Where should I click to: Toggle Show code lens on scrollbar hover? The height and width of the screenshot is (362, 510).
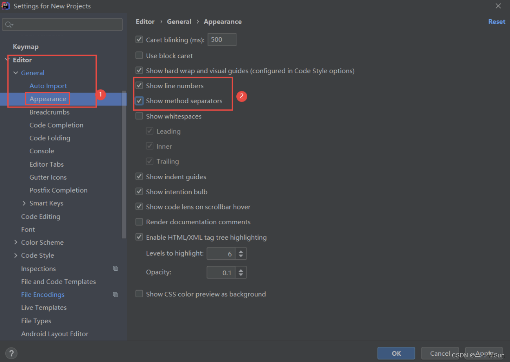click(x=139, y=207)
